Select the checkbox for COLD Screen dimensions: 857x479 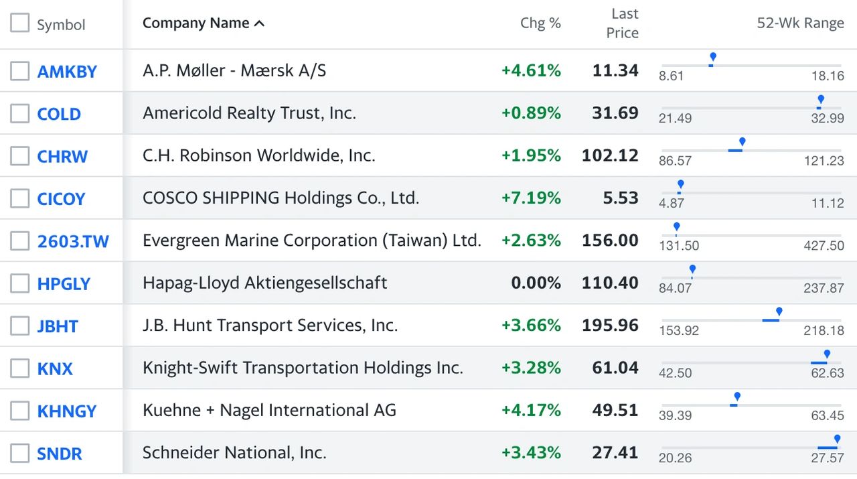(20, 113)
